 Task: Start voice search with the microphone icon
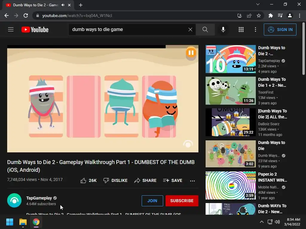[x=223, y=30]
